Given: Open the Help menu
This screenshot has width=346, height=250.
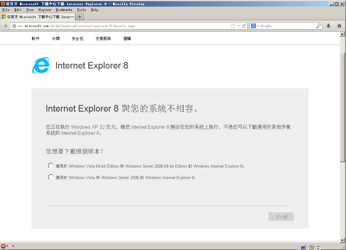Looking at the screenshot, I should tap(94, 10).
